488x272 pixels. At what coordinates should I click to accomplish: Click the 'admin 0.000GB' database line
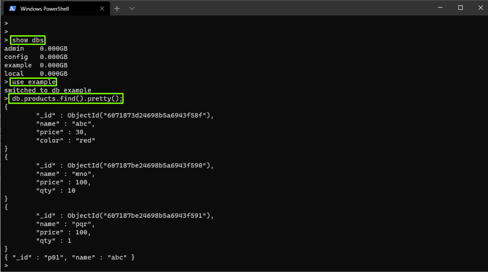[36, 49]
